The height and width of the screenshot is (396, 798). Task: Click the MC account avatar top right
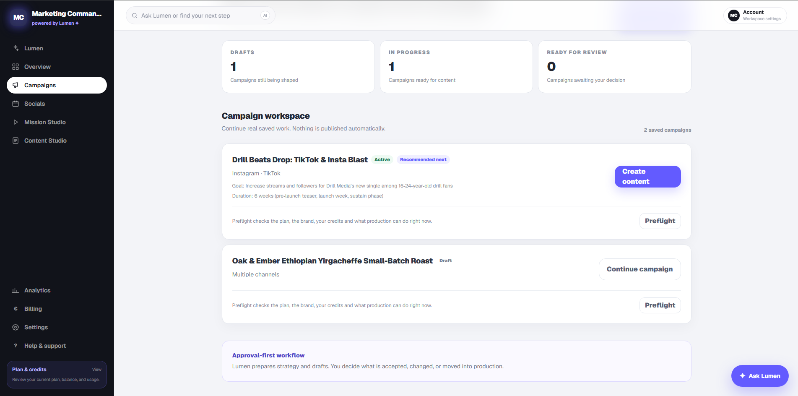pos(734,16)
